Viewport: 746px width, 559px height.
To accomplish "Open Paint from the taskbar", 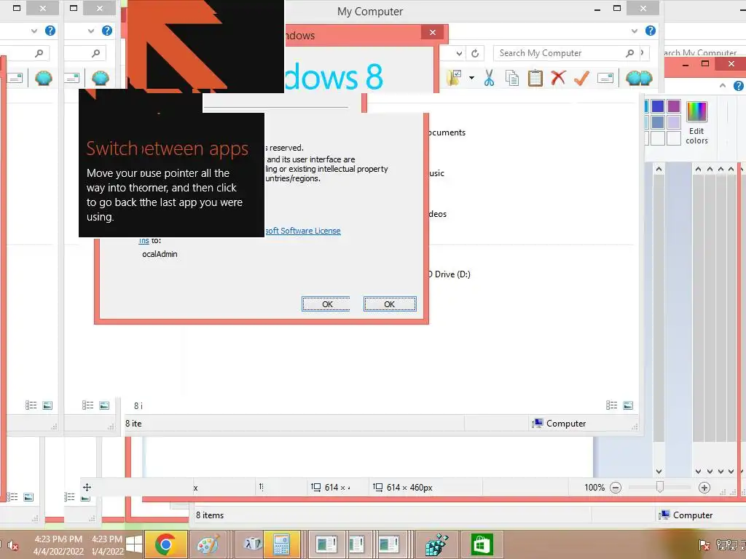I will coord(208,544).
